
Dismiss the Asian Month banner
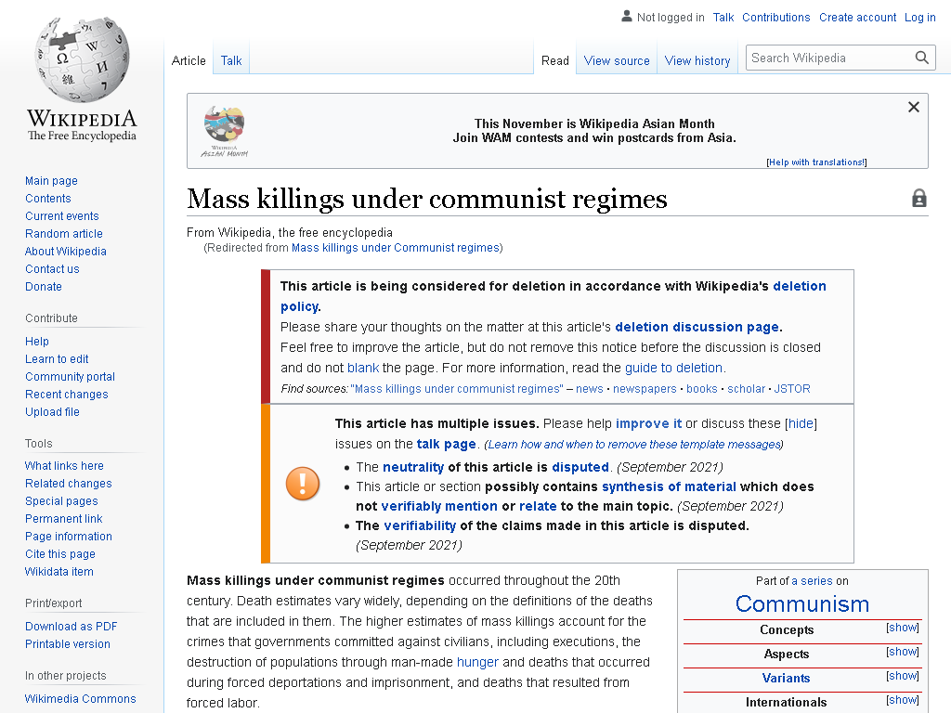tap(914, 107)
